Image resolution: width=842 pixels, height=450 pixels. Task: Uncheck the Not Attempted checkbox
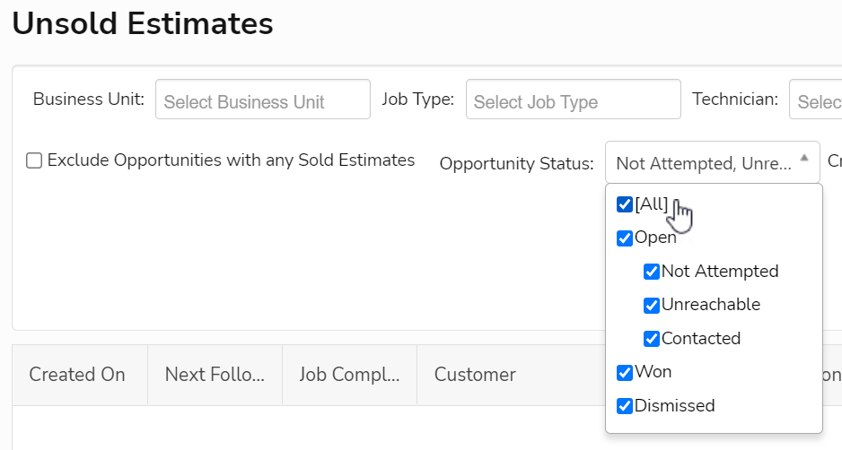pos(652,272)
